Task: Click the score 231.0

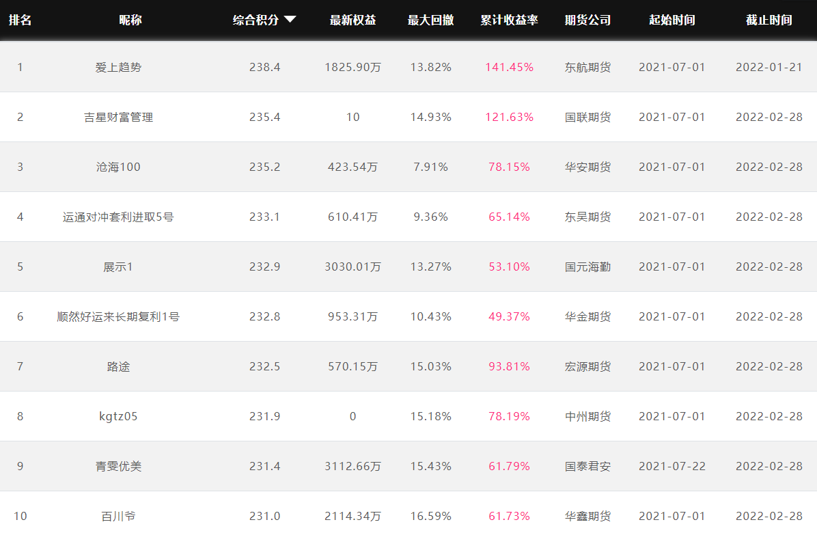Action: [264, 516]
